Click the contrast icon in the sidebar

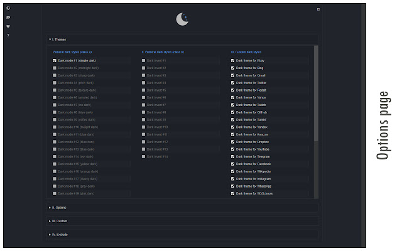coord(8,8)
